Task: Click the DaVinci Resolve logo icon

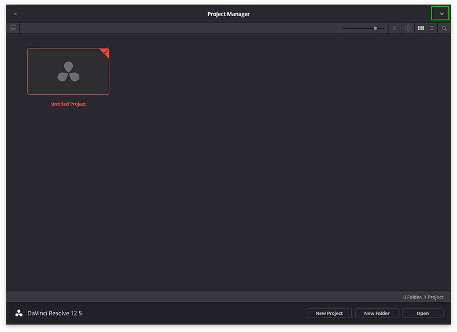Action: 19,313
